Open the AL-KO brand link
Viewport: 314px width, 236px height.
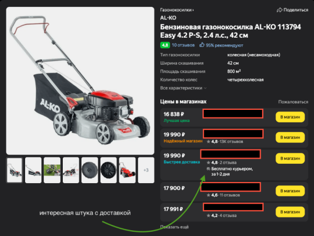[168, 18]
